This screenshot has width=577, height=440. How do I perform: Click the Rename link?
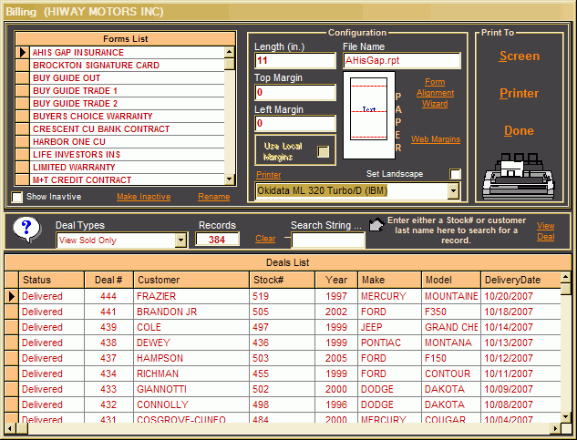pyautogui.click(x=214, y=197)
